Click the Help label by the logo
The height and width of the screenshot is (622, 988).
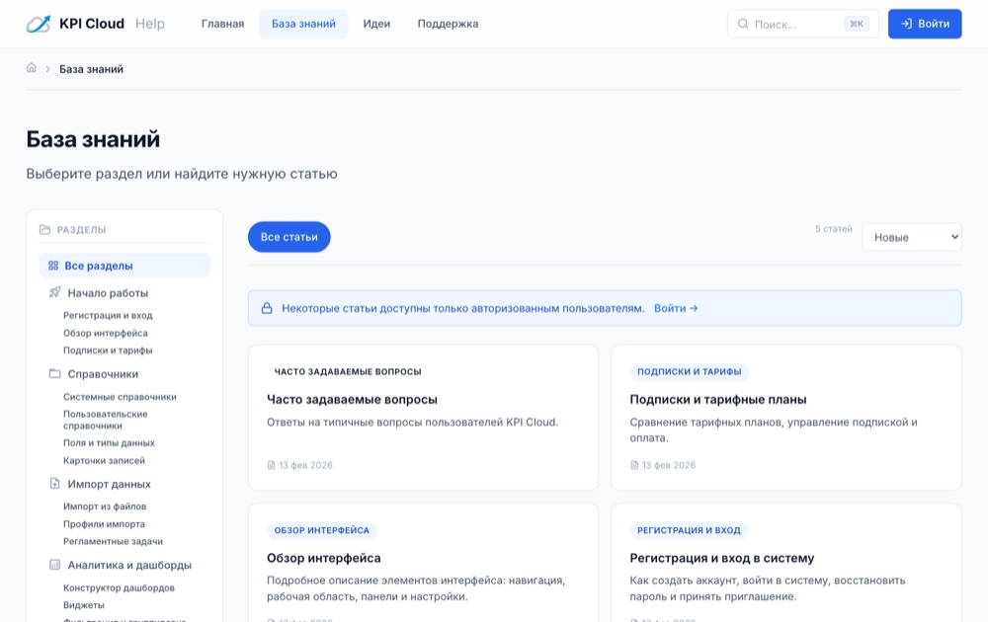[x=150, y=24]
